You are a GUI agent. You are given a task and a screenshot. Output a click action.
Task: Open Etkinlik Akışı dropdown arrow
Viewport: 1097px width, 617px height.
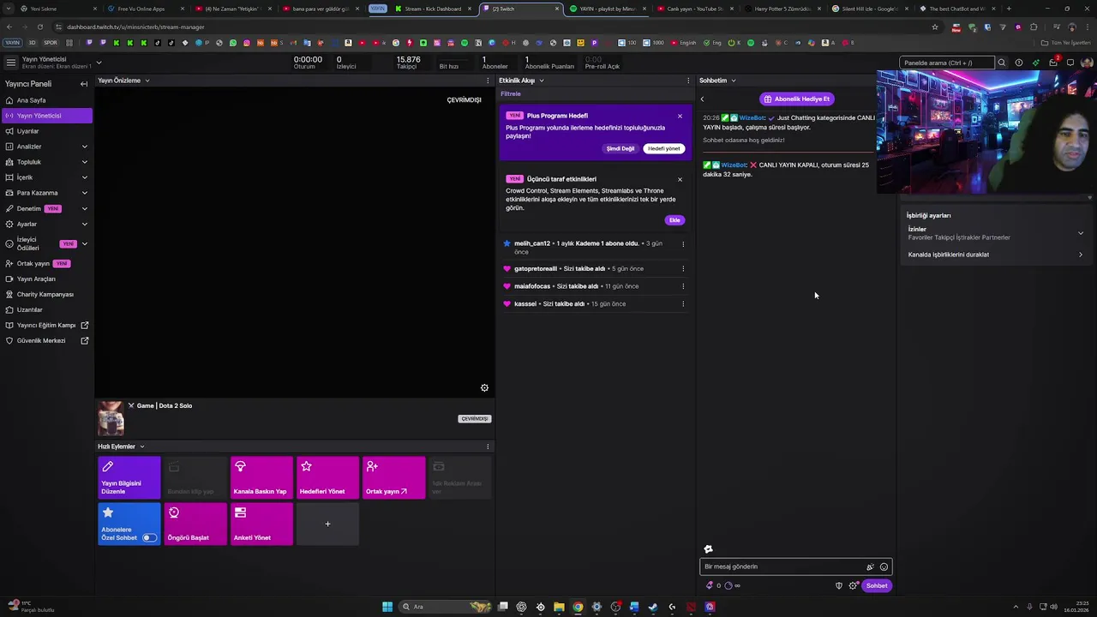542,81
